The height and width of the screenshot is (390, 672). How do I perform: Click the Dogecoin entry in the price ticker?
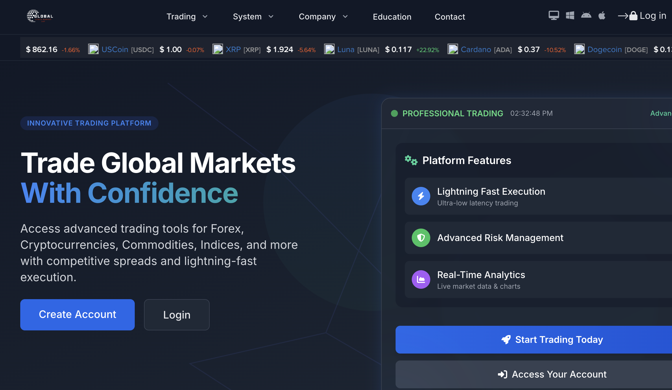604,49
